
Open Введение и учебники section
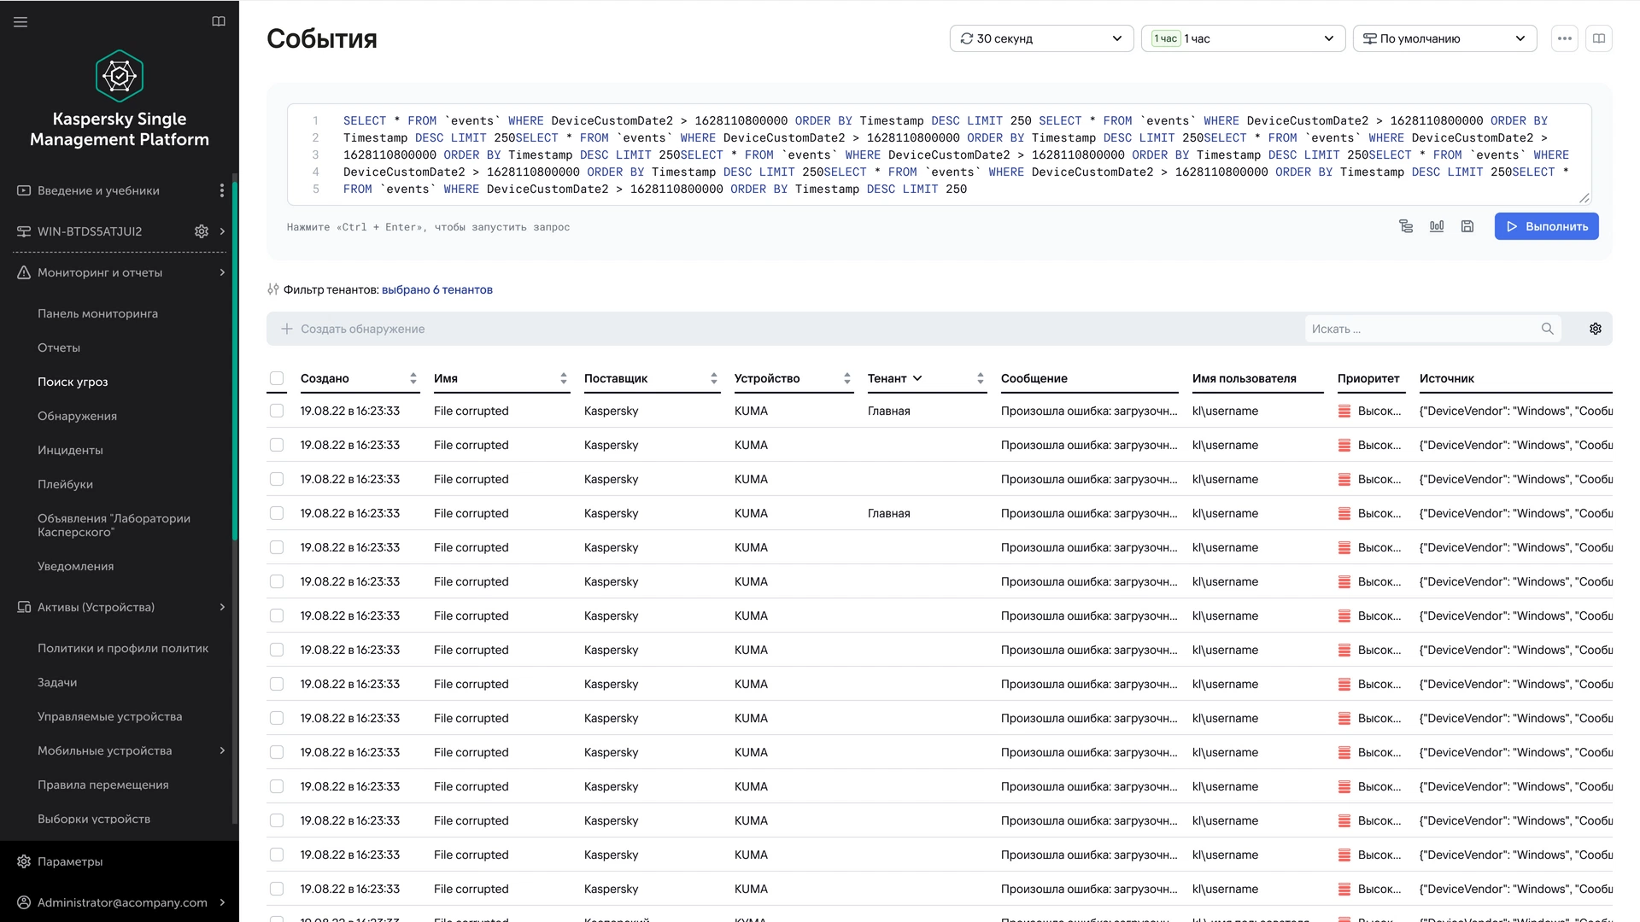[98, 190]
